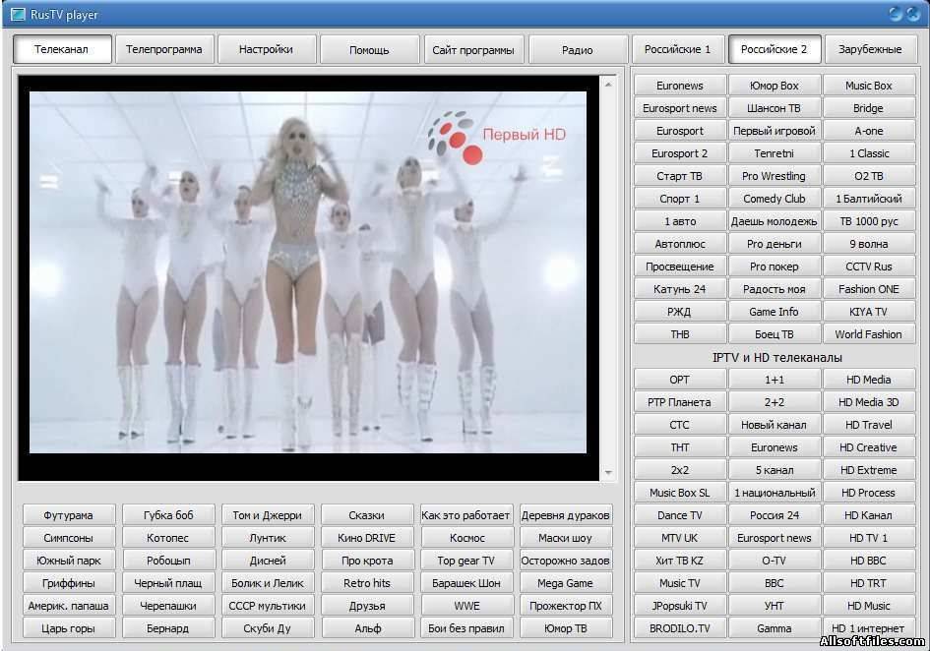Open the 1 авто channel
Image resolution: width=930 pixels, height=651 pixels.
pos(680,221)
